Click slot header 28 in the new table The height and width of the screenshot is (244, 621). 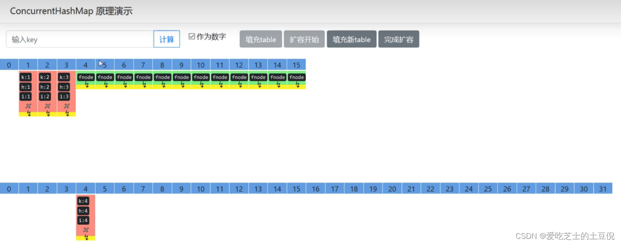tap(545, 189)
